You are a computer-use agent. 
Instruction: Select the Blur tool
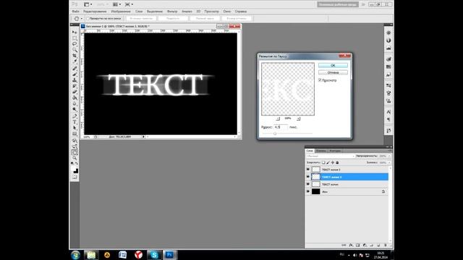coord(75,104)
